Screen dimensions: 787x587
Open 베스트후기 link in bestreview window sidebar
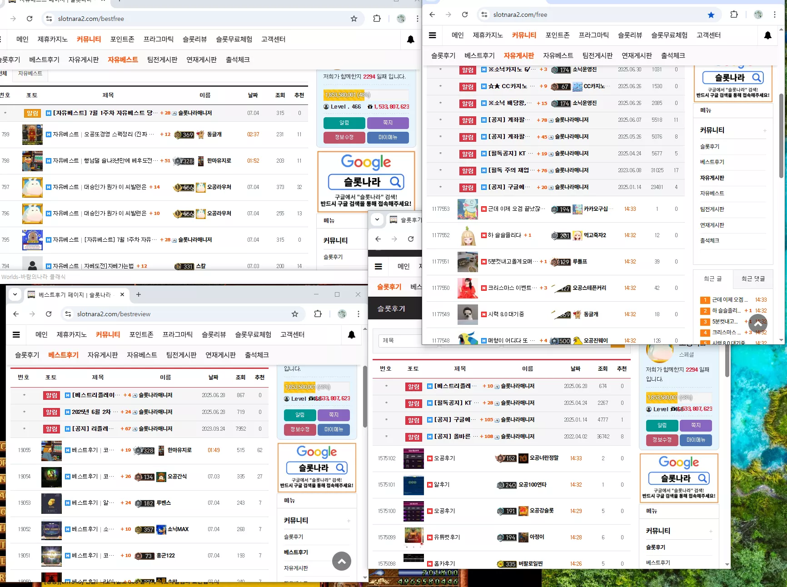point(296,552)
